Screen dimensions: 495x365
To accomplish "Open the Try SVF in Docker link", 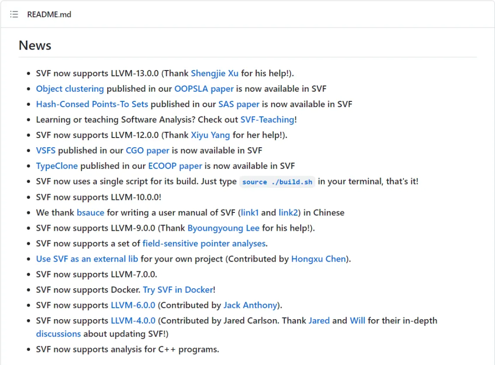I will pos(177,290).
